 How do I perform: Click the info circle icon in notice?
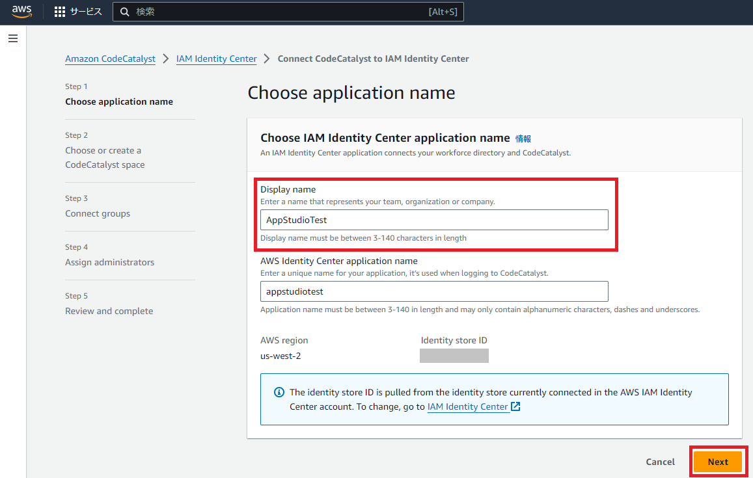279,392
